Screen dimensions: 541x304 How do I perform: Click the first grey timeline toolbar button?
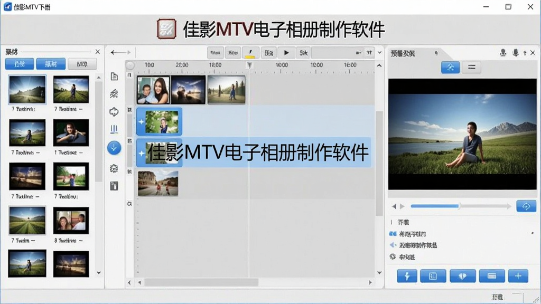pos(216,53)
